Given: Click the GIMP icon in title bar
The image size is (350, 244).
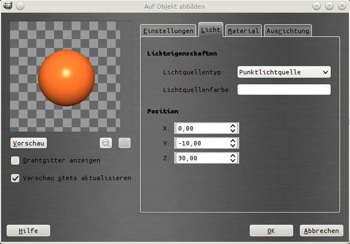Looking at the screenshot, I should (x=6, y=6).
